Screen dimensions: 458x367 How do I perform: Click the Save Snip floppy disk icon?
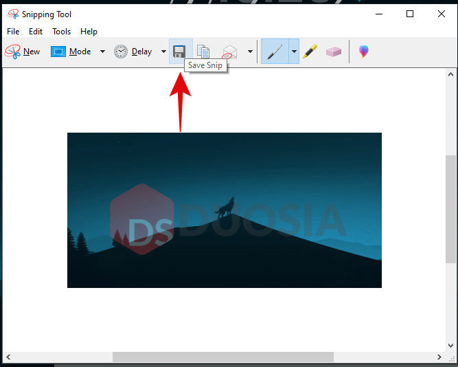179,52
